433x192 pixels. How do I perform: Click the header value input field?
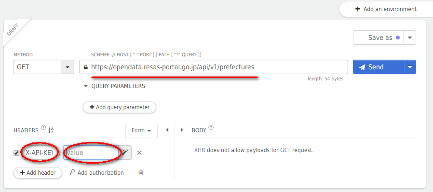(x=91, y=153)
